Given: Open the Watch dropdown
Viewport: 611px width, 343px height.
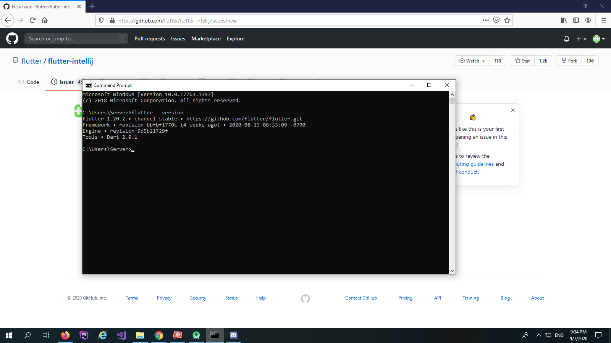Looking at the screenshot, I should pyautogui.click(x=471, y=61).
